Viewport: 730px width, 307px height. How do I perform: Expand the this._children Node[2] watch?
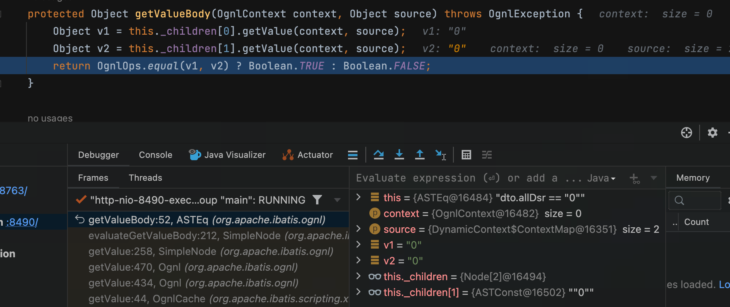pyautogui.click(x=358, y=276)
